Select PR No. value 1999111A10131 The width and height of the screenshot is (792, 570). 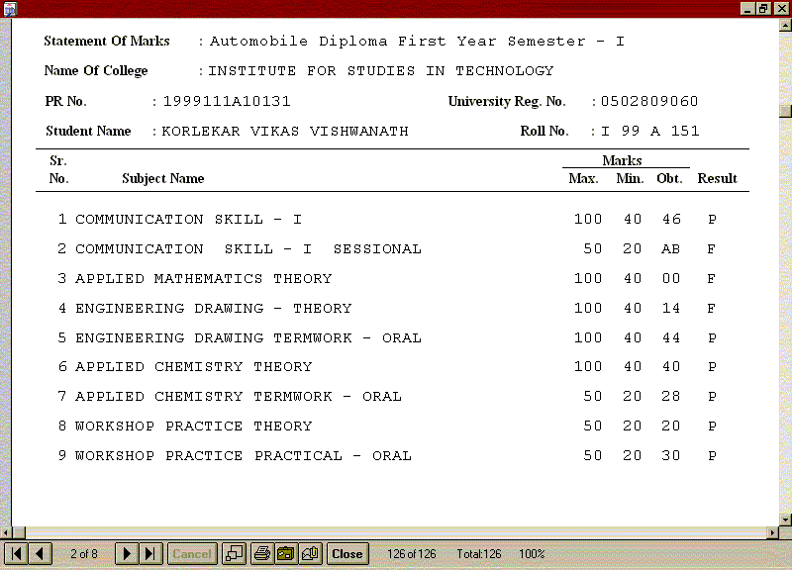coord(227,102)
